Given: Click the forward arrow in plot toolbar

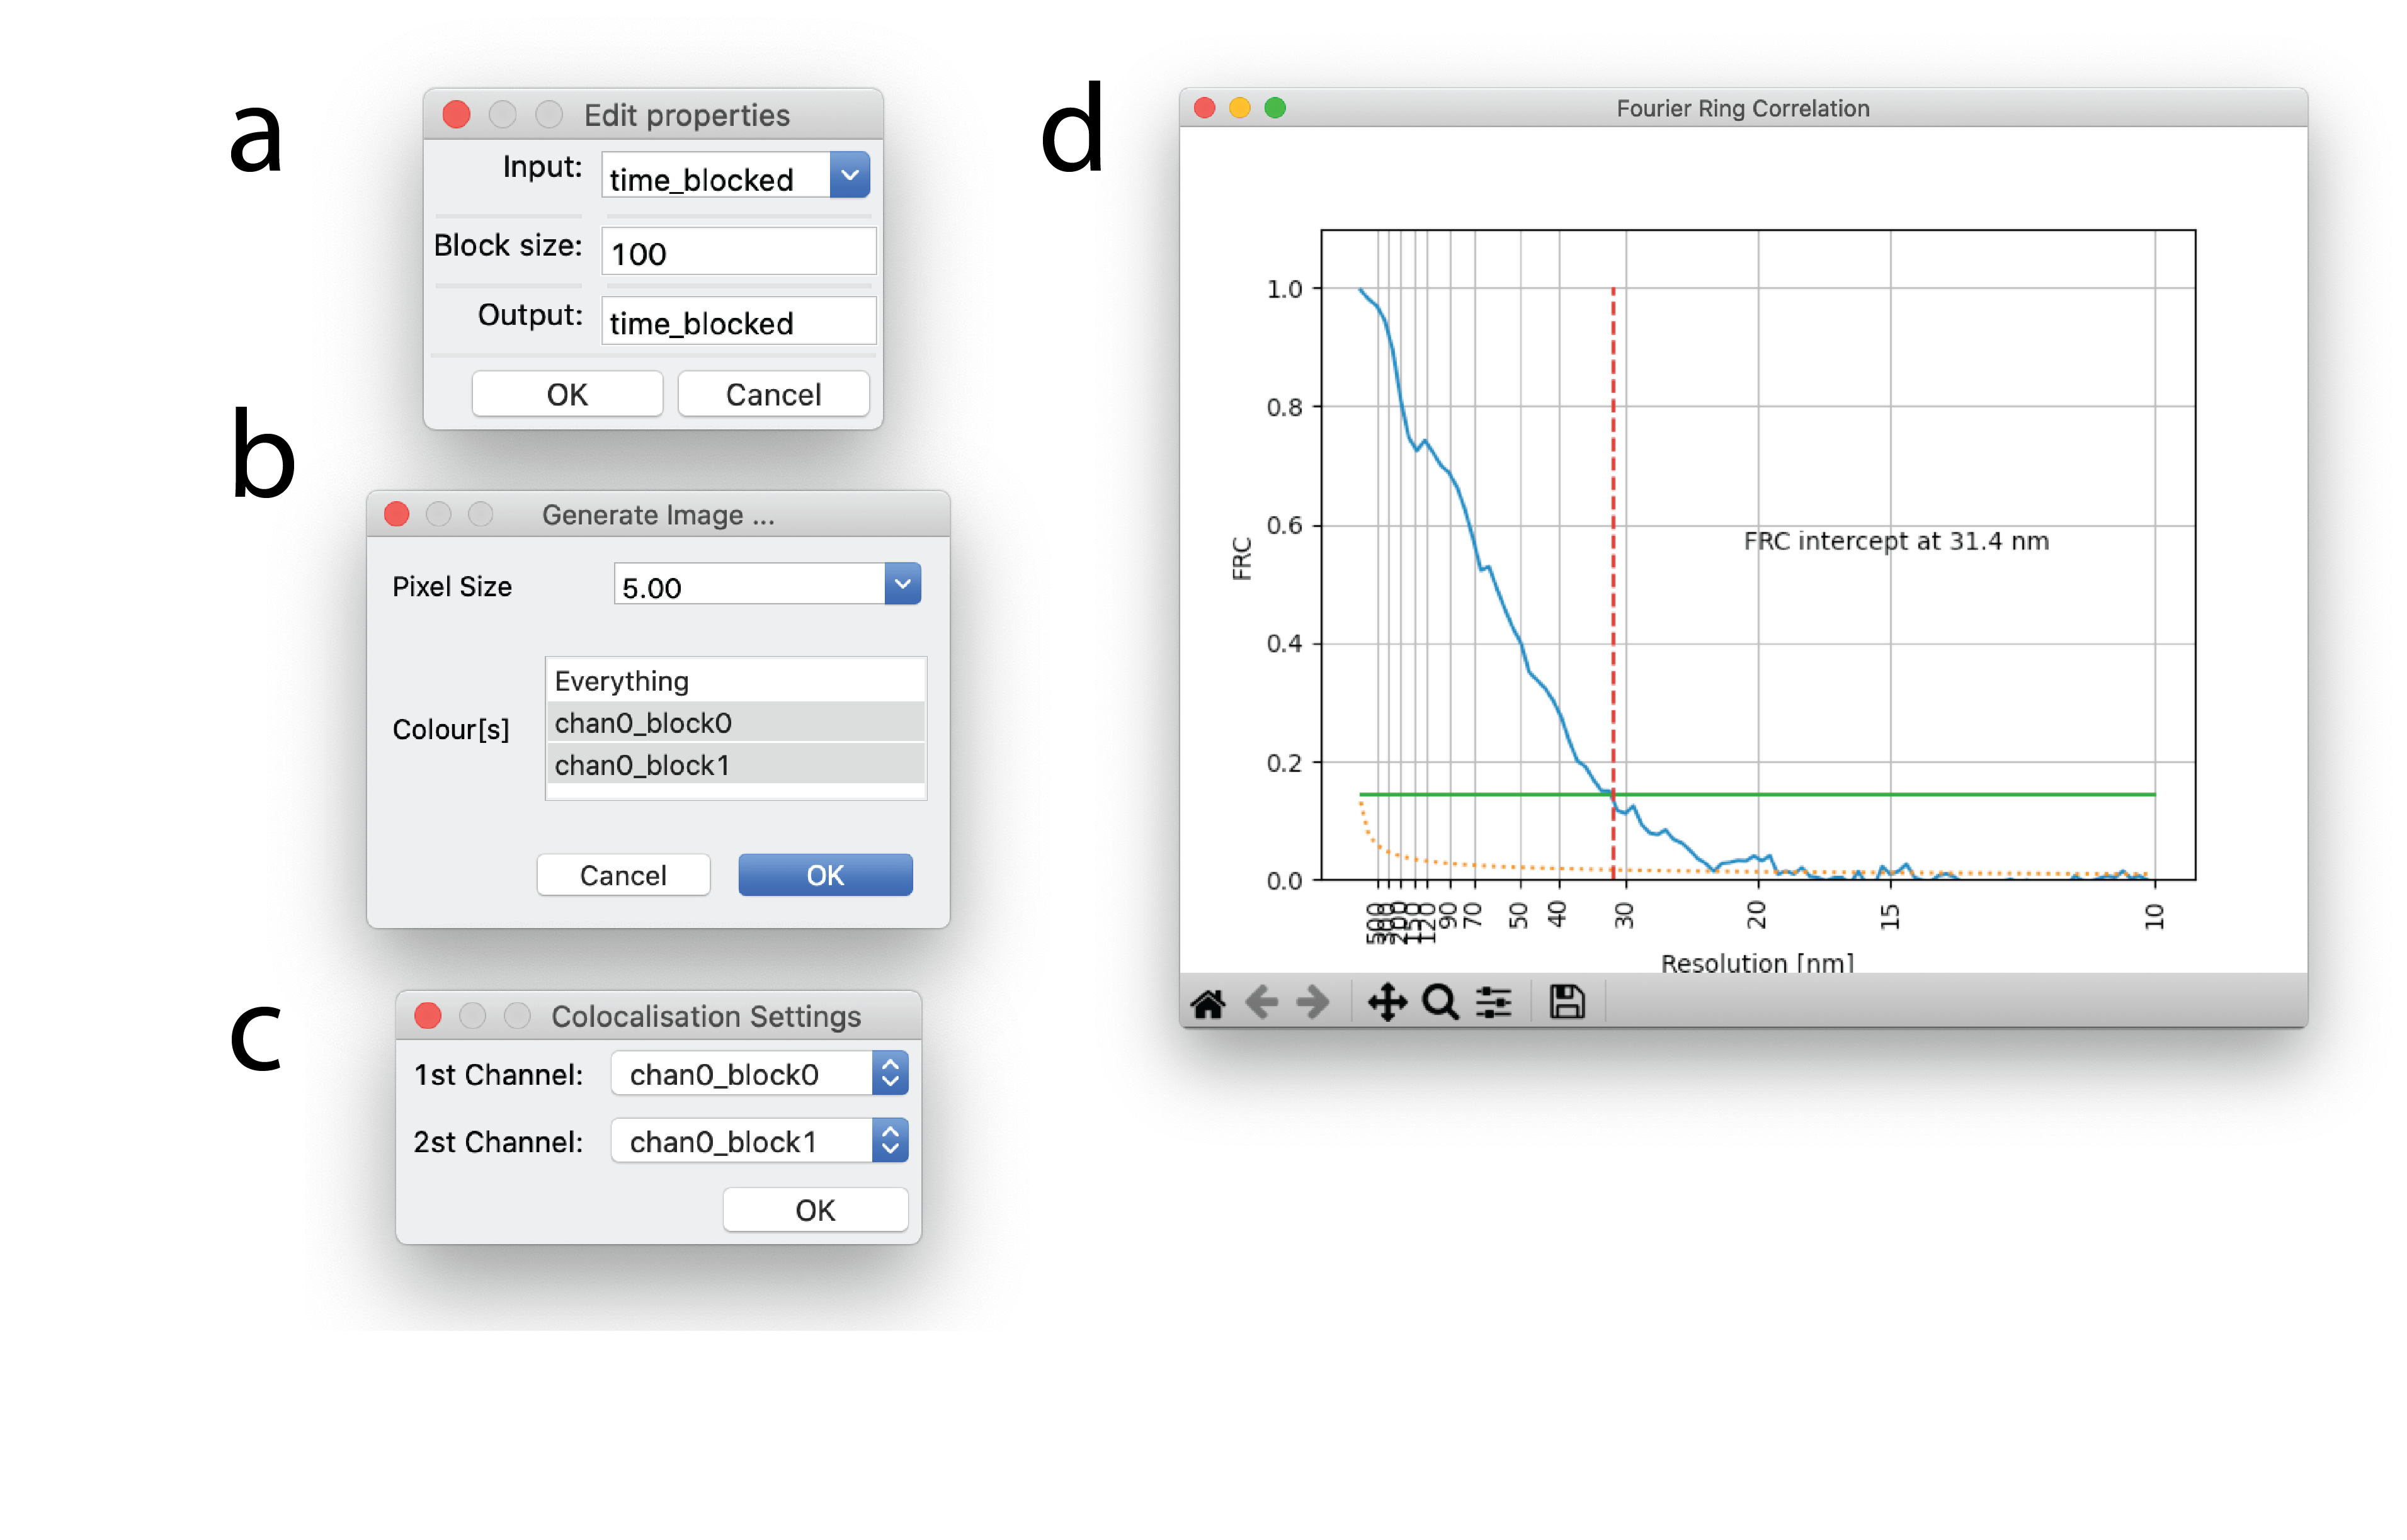Looking at the screenshot, I should pos(1313,1002).
